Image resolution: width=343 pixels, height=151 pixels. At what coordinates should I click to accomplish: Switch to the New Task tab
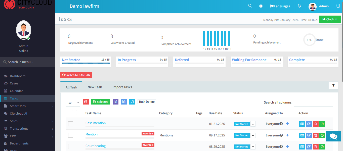[95, 87]
